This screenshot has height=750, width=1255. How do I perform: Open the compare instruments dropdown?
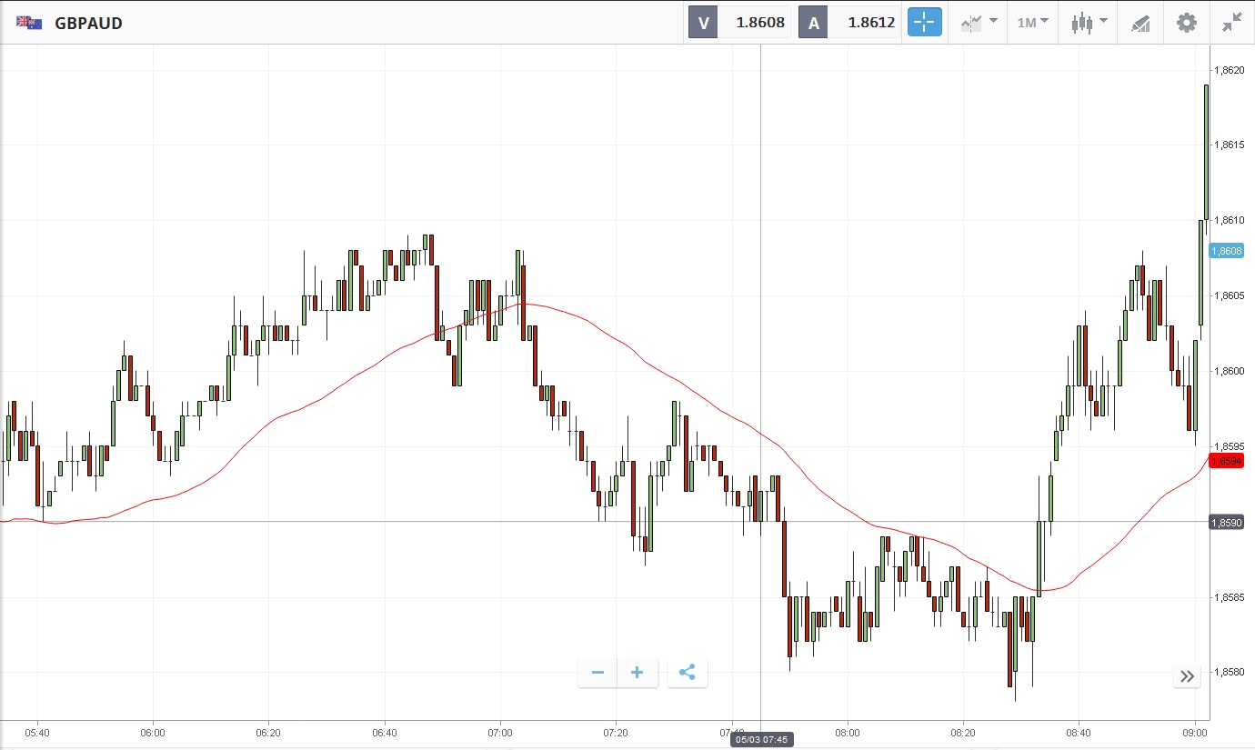click(x=979, y=23)
